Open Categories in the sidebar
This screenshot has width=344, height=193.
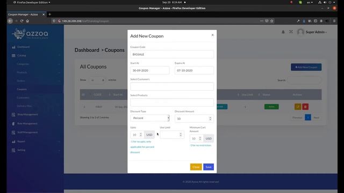(23, 64)
